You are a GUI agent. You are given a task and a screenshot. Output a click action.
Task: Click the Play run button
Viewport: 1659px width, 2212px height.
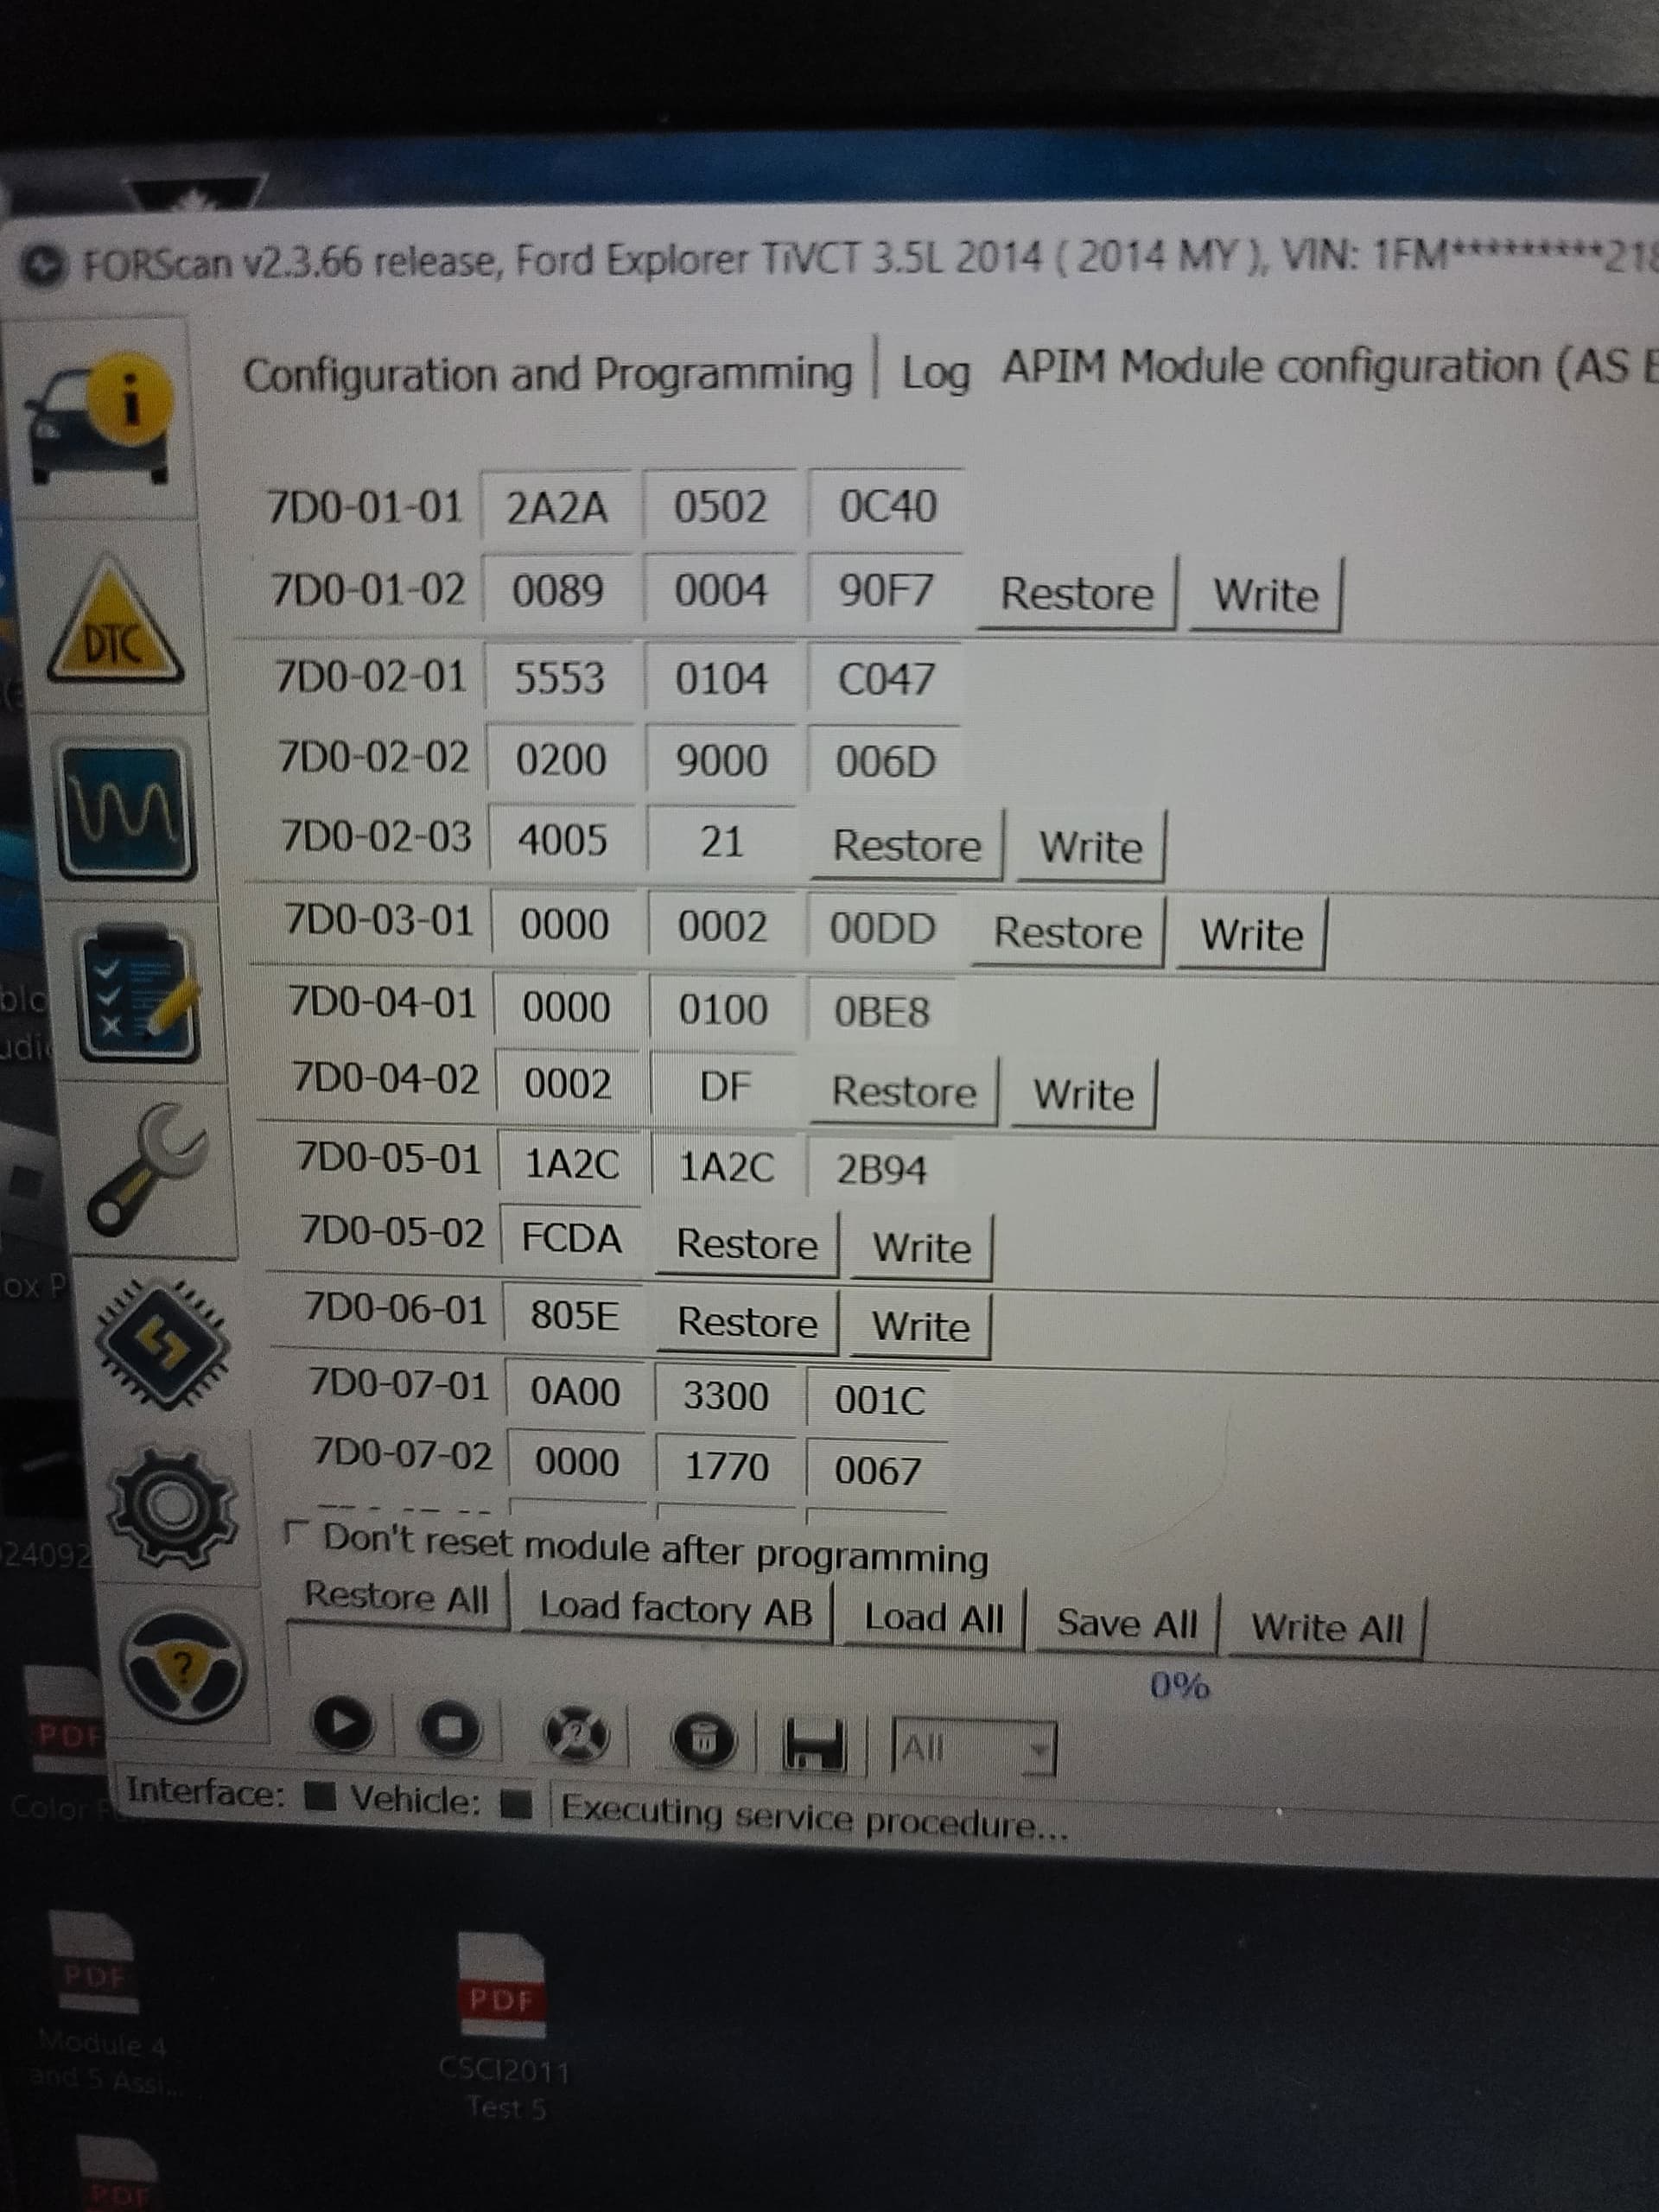click(x=343, y=1723)
